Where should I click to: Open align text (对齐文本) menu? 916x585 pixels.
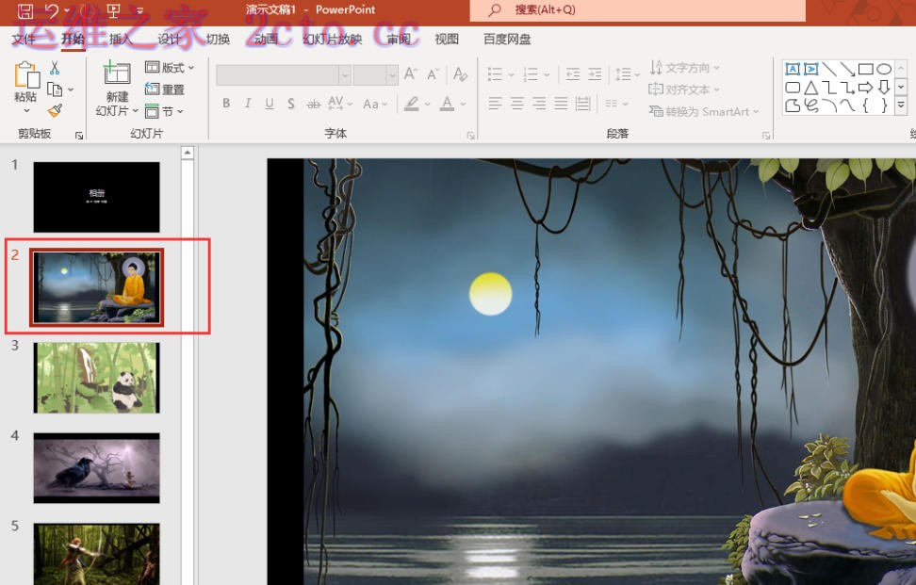pos(683,89)
